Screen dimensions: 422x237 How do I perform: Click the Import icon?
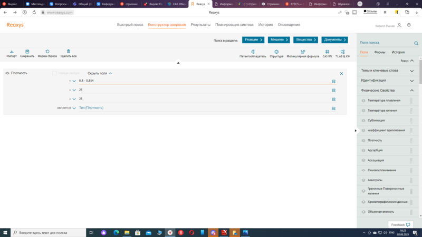pyautogui.click(x=12, y=52)
